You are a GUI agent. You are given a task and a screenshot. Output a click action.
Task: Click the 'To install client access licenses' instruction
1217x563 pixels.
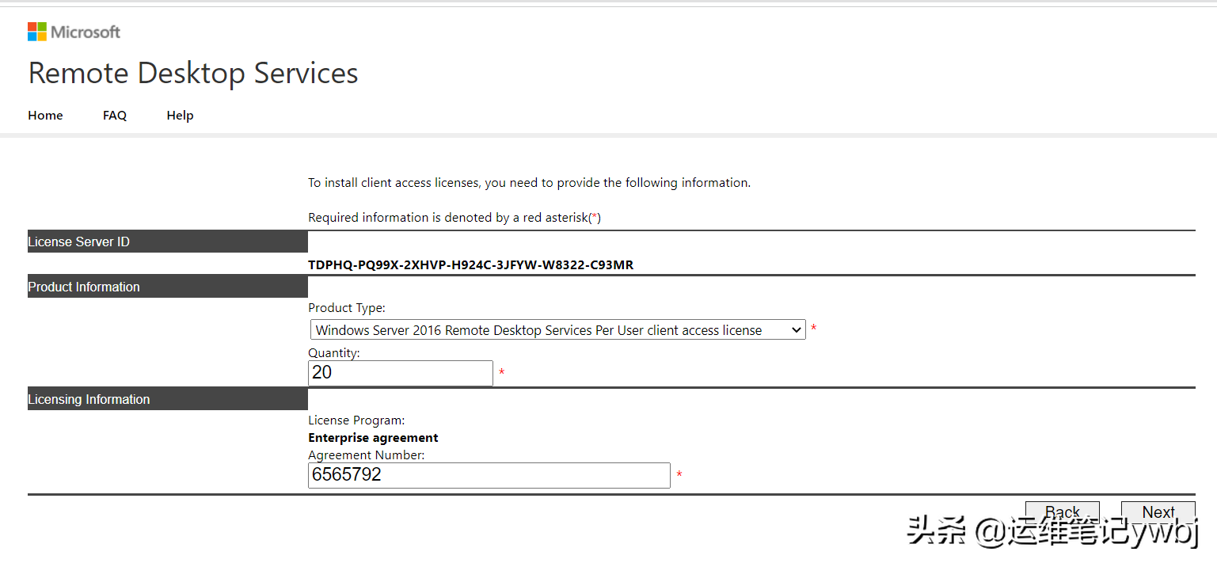click(529, 183)
